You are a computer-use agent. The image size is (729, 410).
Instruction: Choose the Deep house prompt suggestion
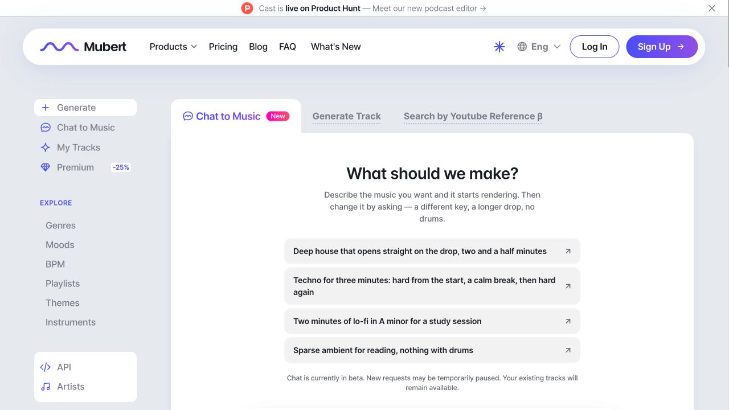point(432,251)
